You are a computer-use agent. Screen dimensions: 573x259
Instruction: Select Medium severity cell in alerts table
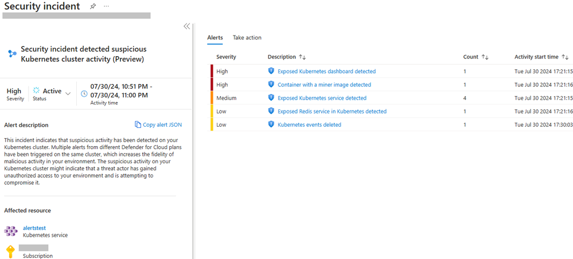pyautogui.click(x=226, y=98)
